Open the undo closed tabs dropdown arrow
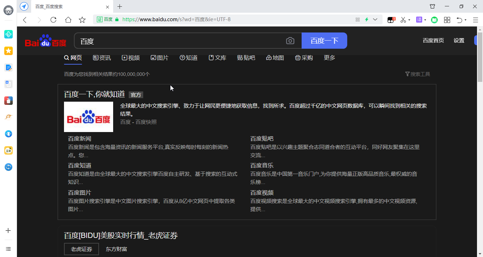483x257 pixels. 466,20
